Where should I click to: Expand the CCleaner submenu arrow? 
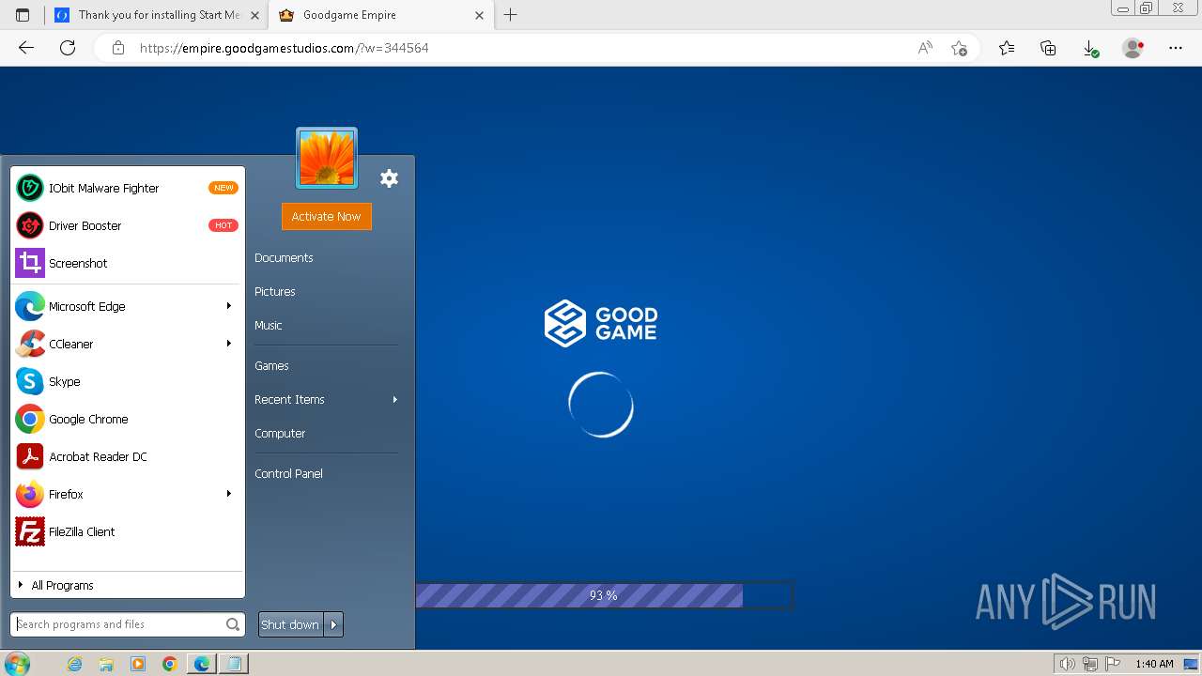pyautogui.click(x=228, y=344)
